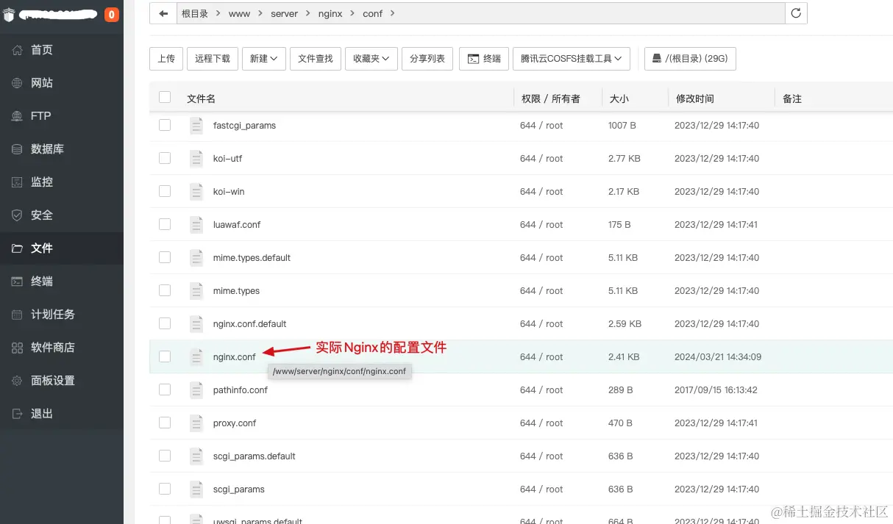The image size is (893, 524).
Task: Click the monitor icon for 监控
Action: click(17, 182)
